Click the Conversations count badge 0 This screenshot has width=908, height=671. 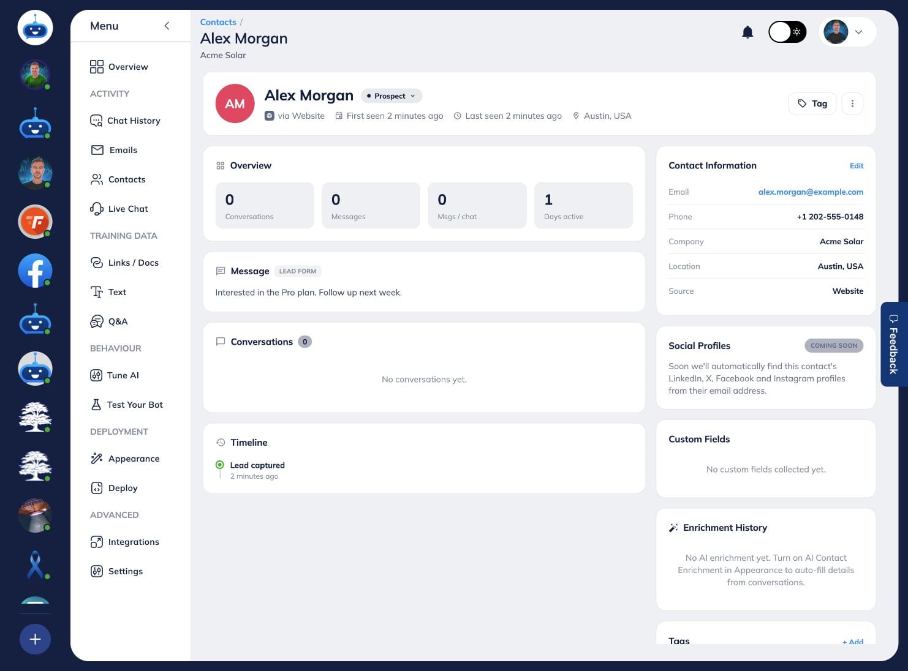[x=305, y=342]
